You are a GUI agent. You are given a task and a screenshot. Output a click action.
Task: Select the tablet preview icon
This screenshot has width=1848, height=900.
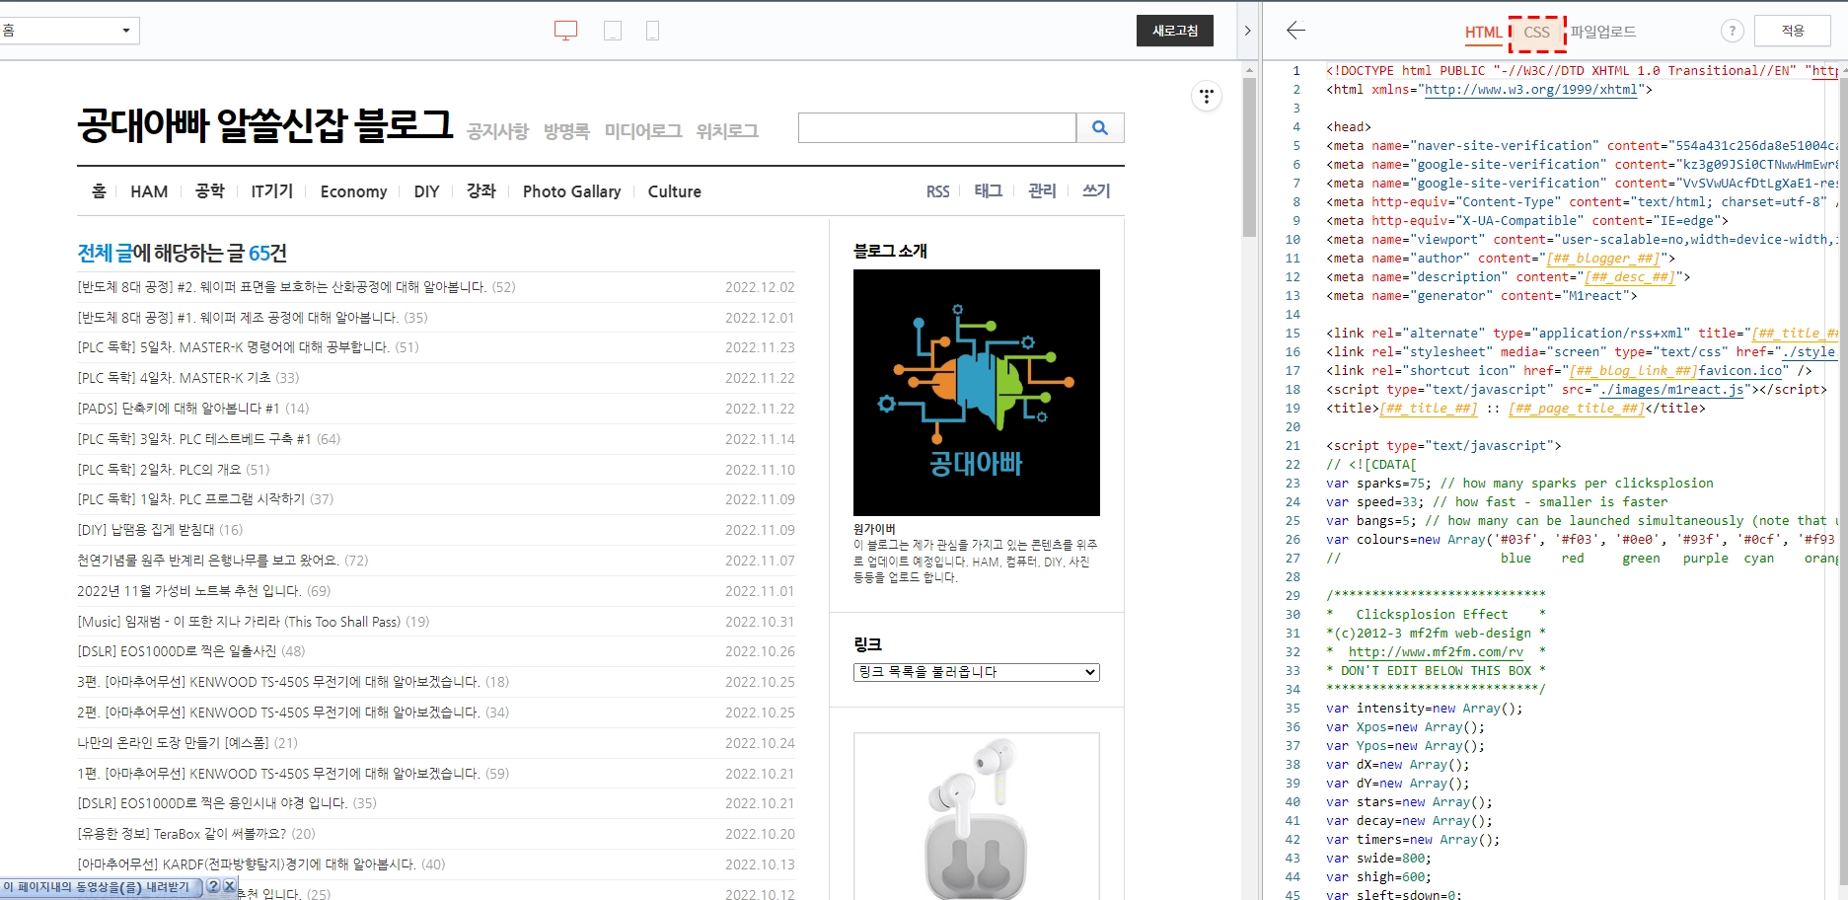click(613, 31)
